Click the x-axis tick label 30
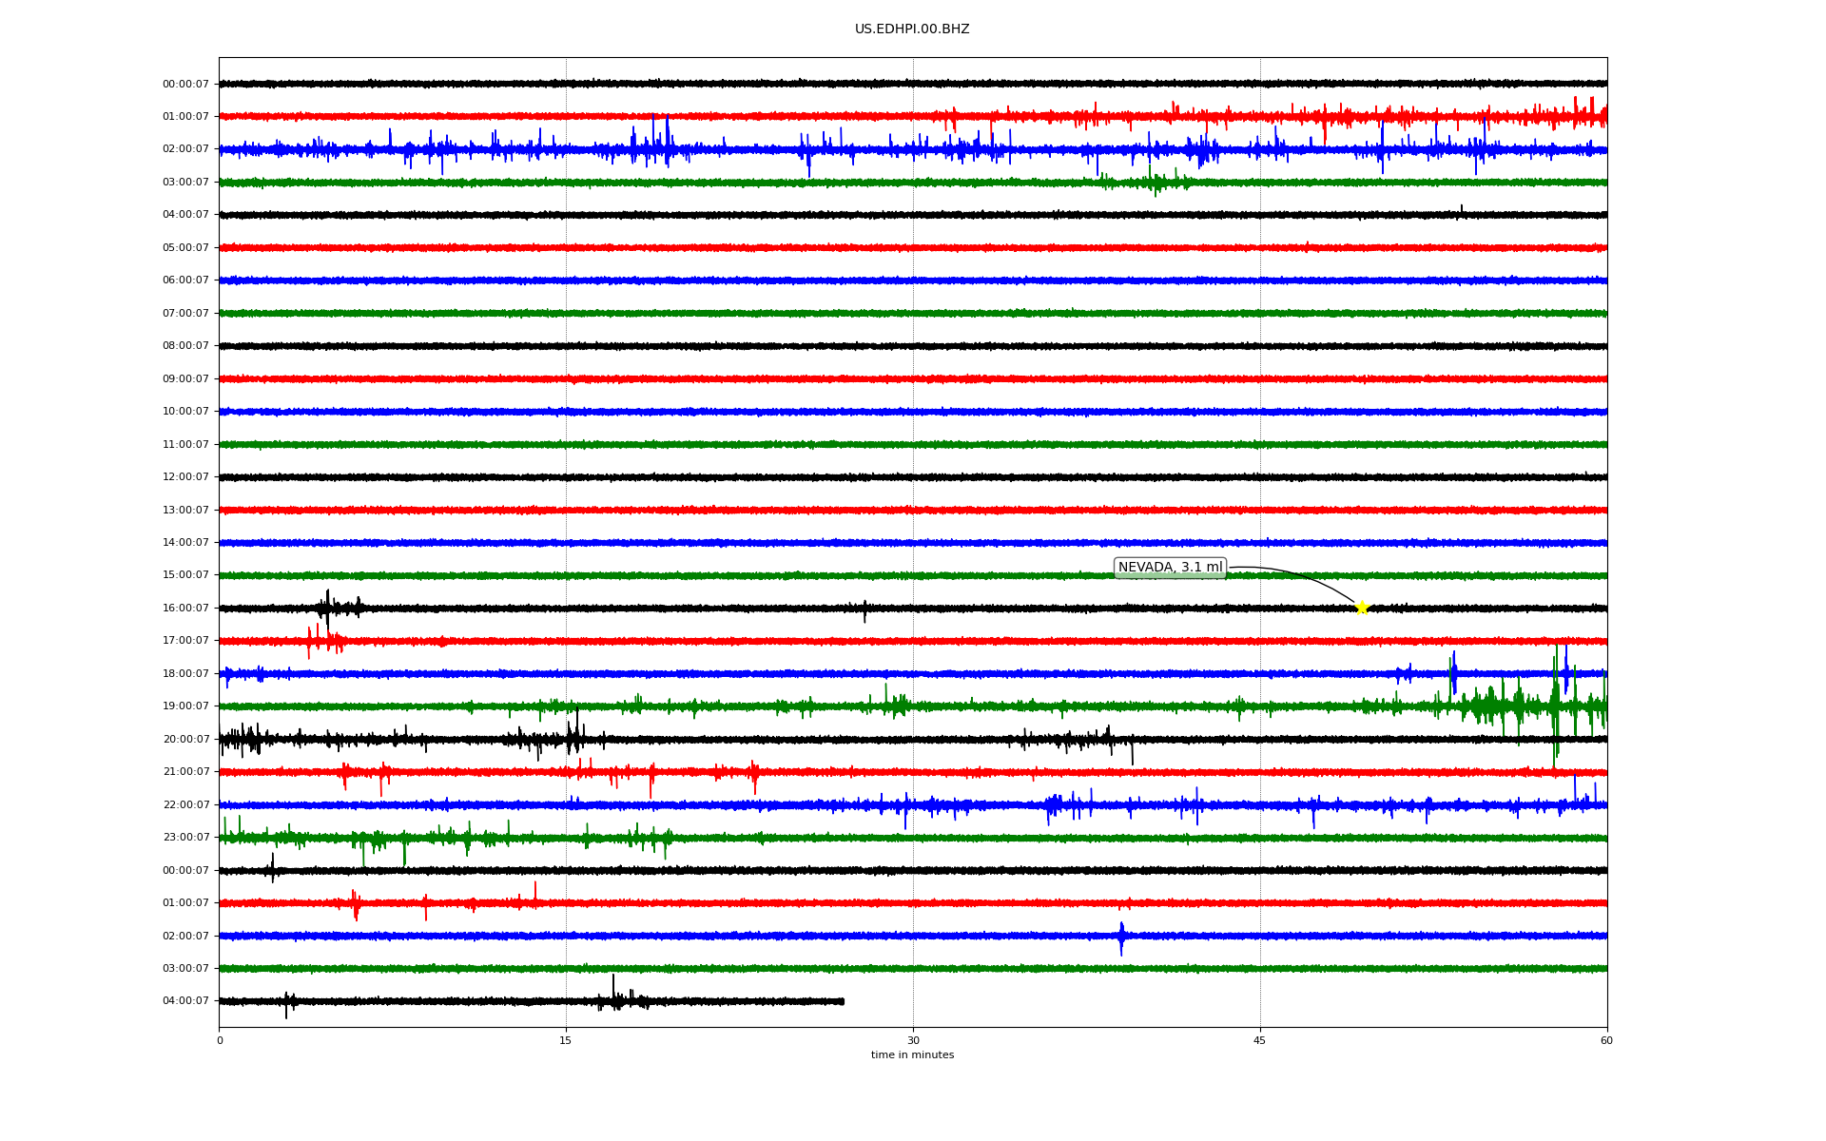 (x=913, y=1040)
